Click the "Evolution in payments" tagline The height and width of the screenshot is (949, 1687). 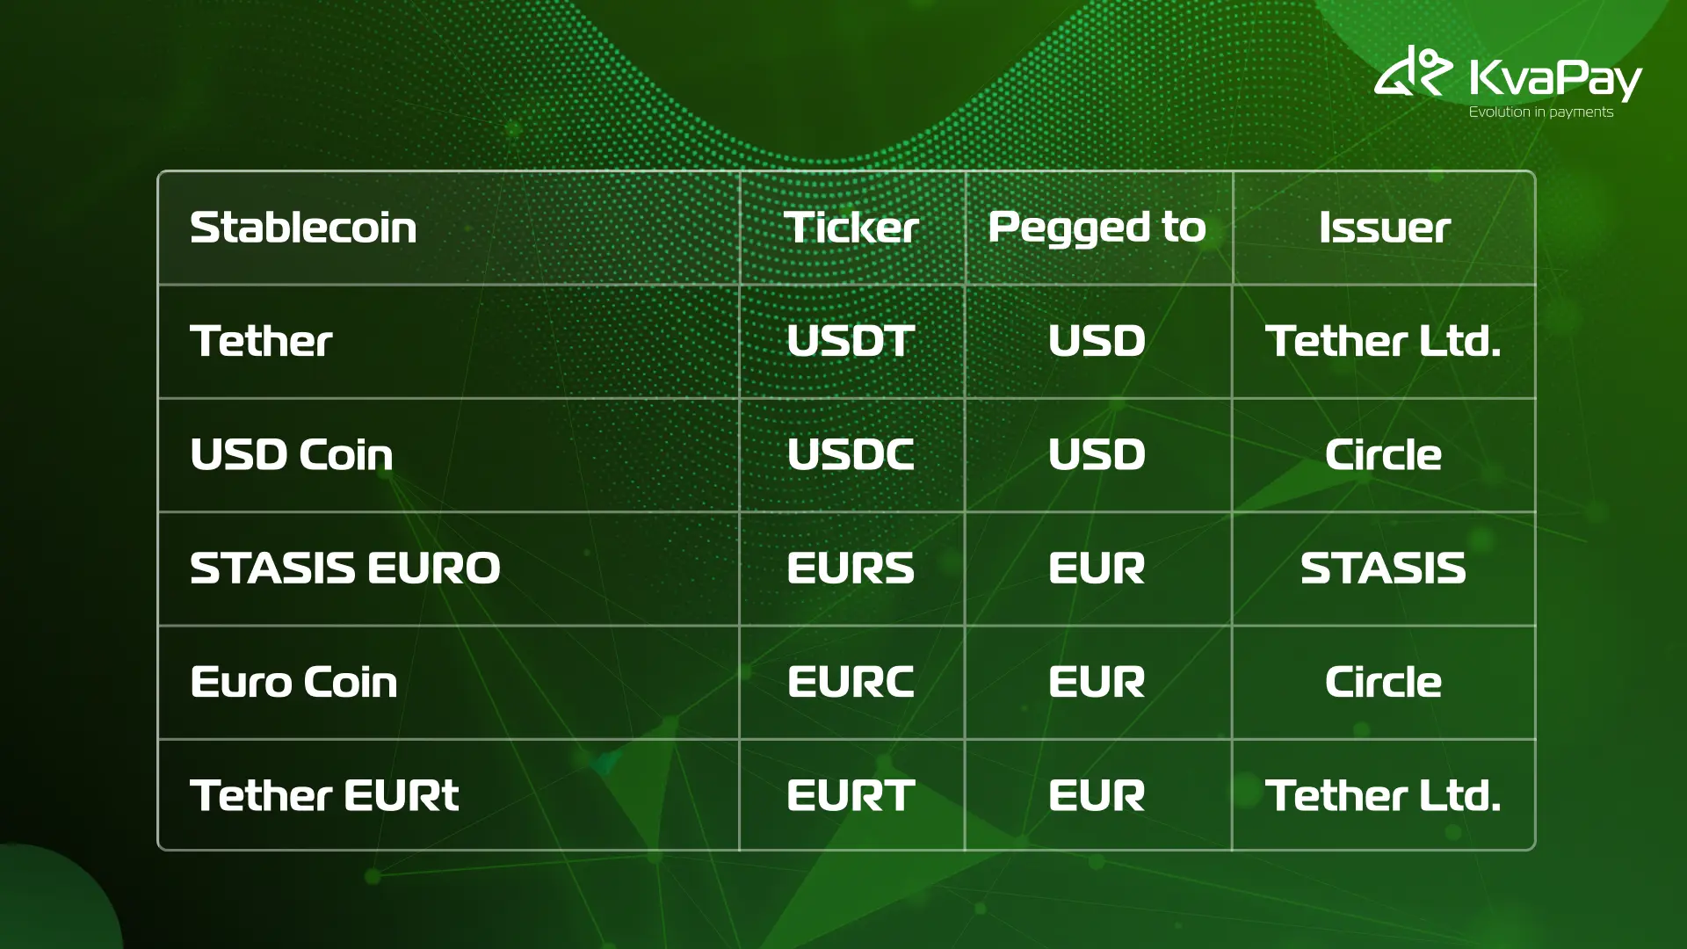click(x=1540, y=112)
